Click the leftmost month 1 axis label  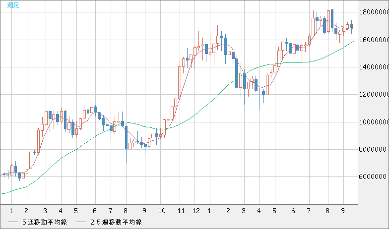point(10,210)
